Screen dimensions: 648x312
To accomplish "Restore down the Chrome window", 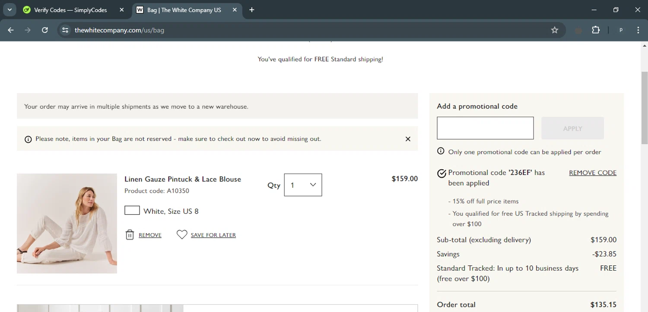I will click(616, 10).
